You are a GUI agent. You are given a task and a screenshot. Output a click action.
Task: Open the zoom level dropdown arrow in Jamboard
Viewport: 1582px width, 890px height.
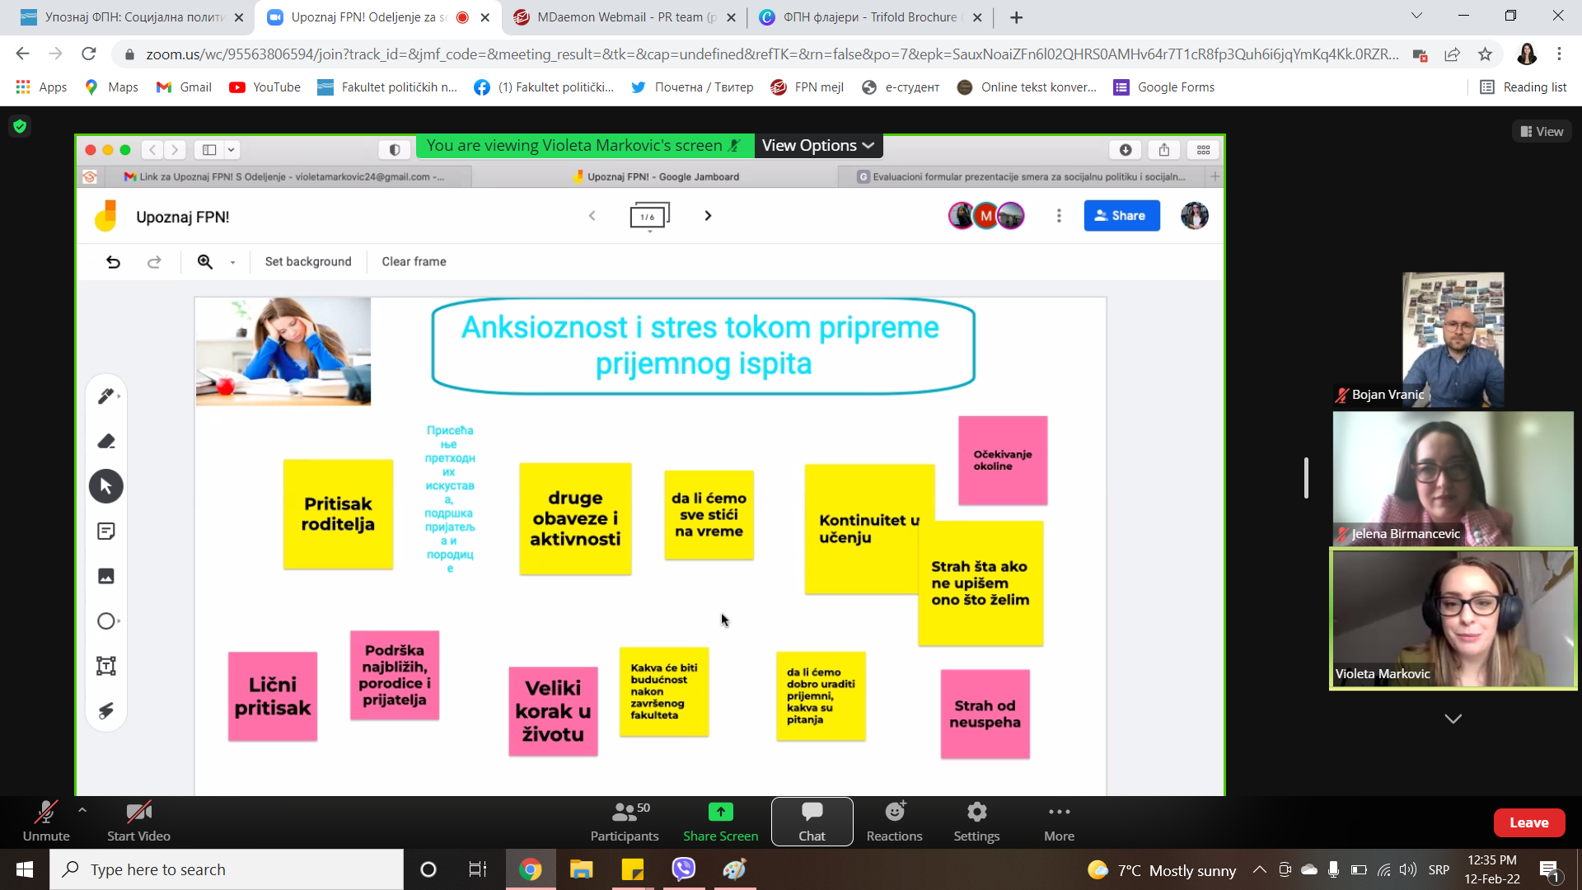[232, 263]
